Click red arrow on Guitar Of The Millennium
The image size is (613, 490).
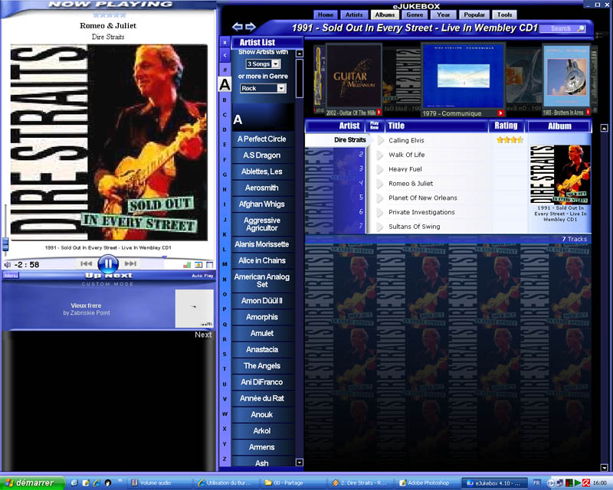[x=379, y=113]
